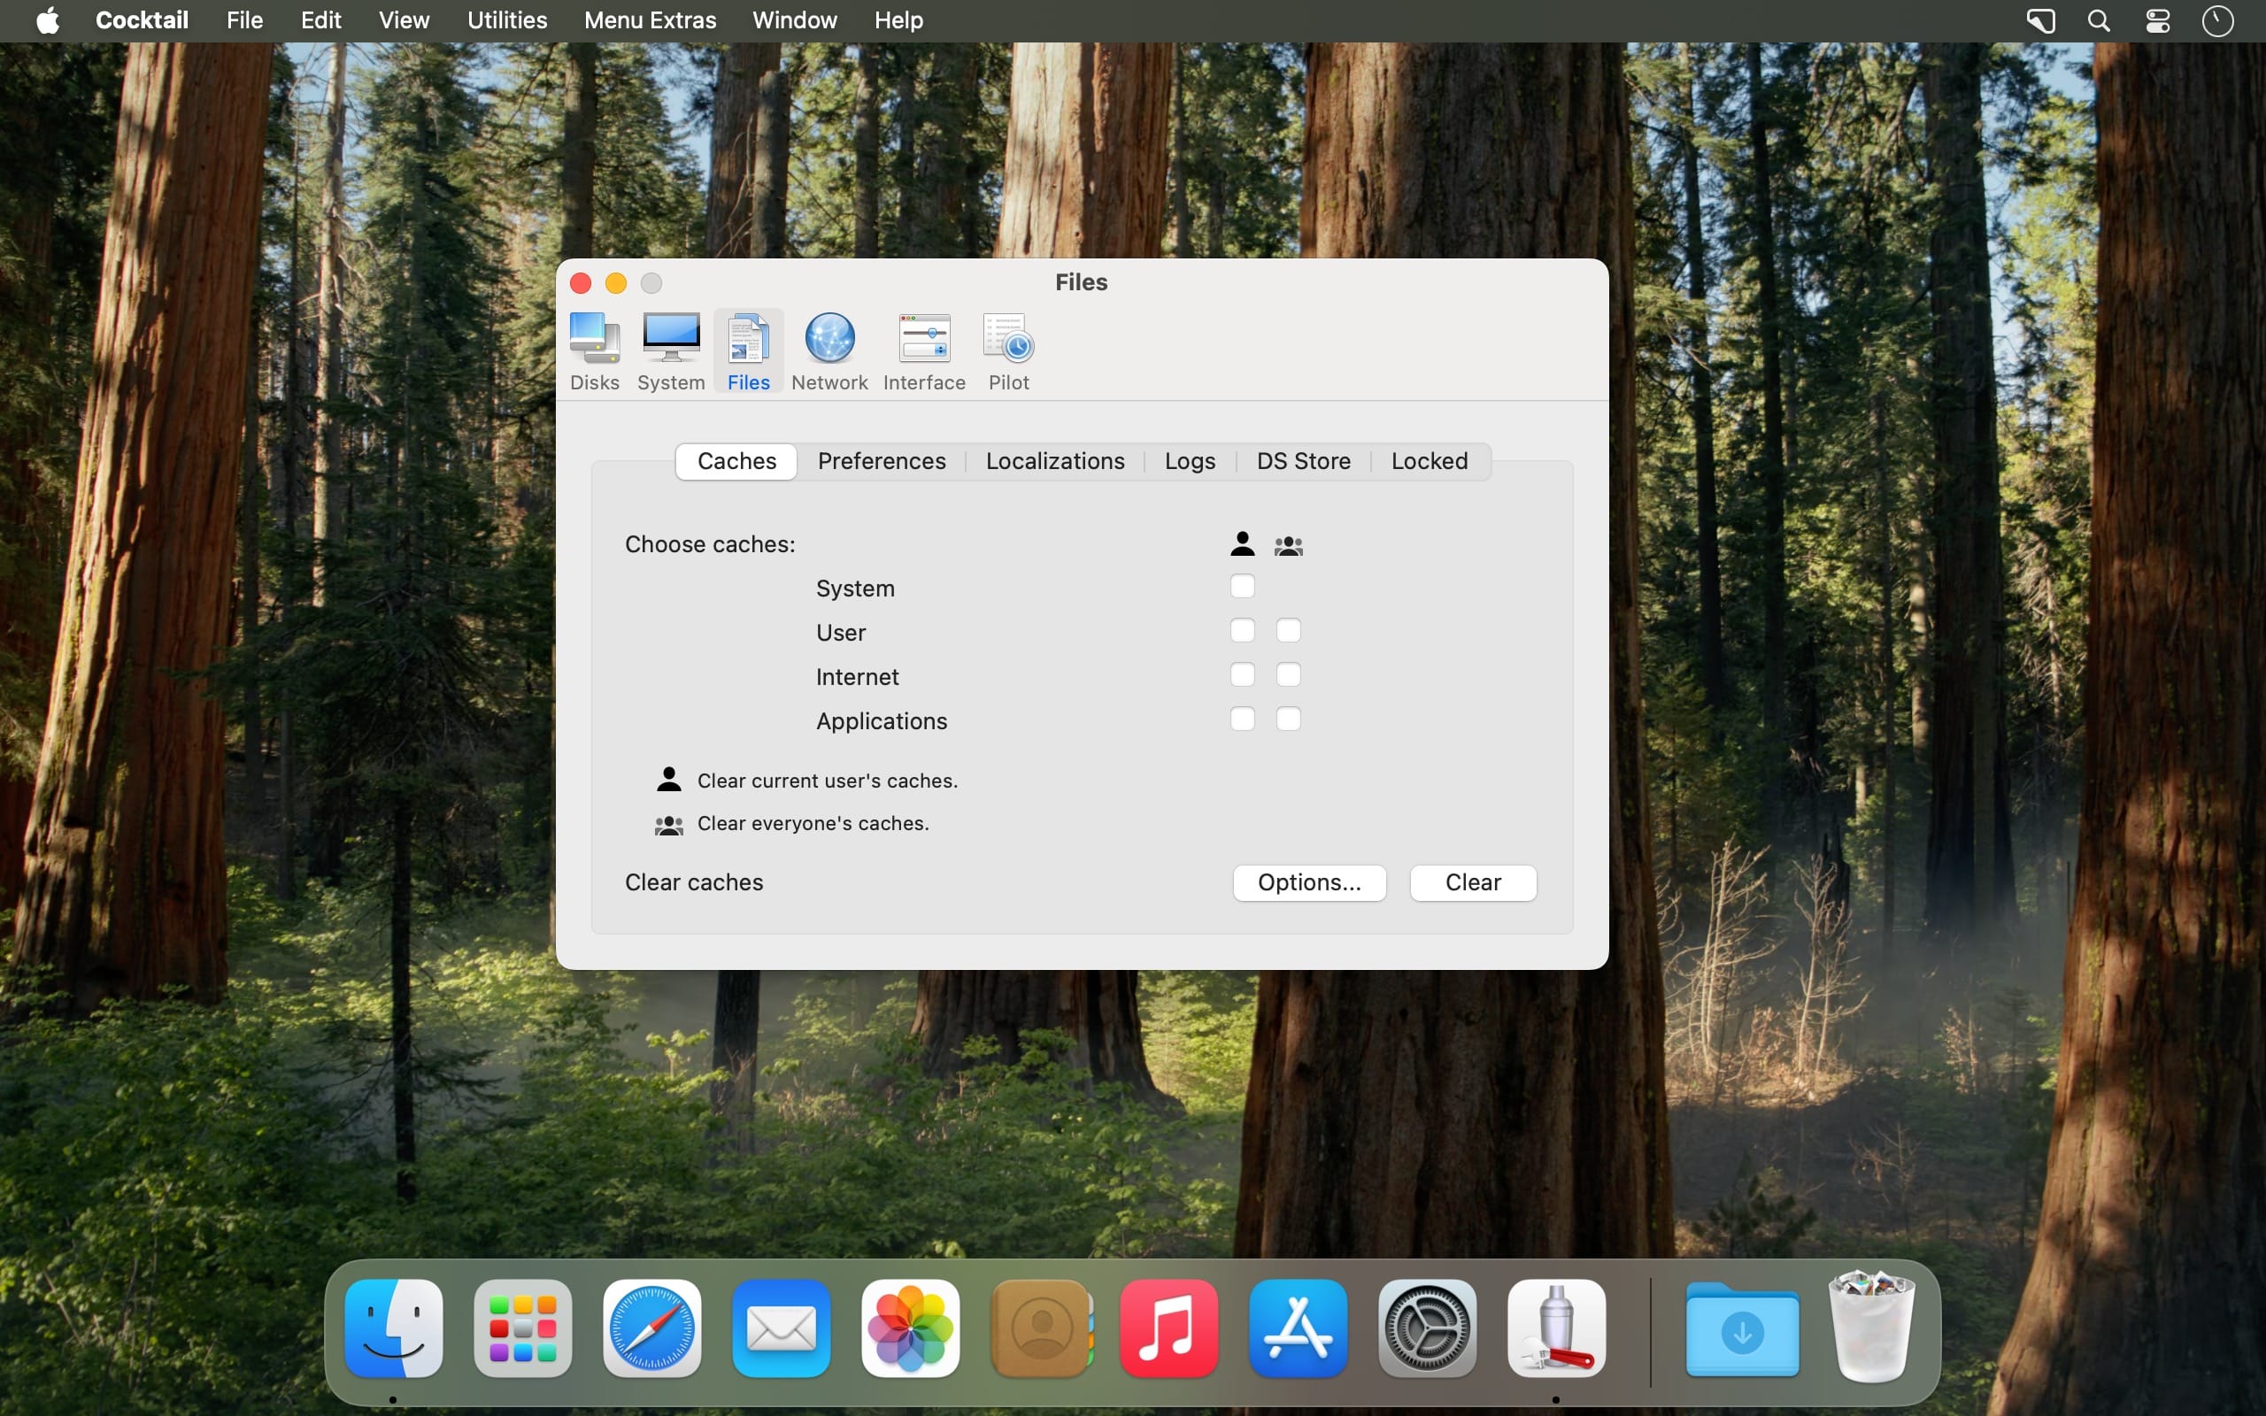Open Mail from the Dock

point(781,1328)
